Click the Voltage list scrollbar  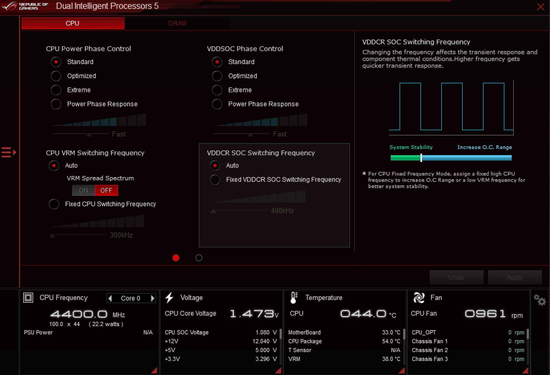tap(281, 334)
